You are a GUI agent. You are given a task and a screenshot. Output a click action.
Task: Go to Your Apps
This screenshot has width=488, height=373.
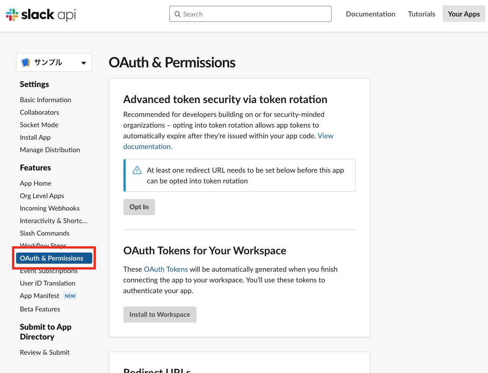(464, 14)
